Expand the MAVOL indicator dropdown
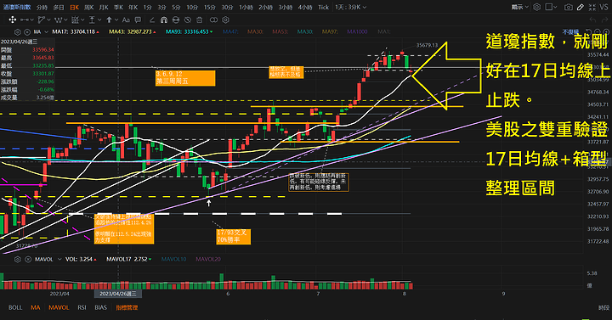Viewport: 612px width, 320px height. click(x=59, y=259)
